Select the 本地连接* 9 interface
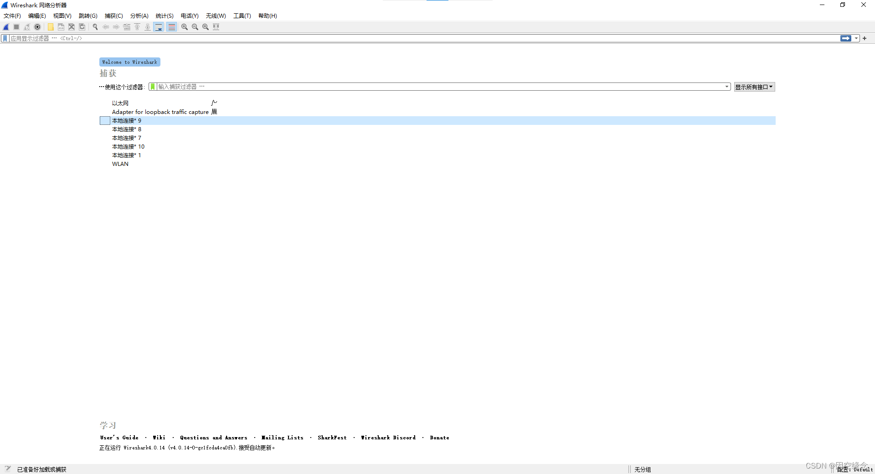 click(437, 121)
